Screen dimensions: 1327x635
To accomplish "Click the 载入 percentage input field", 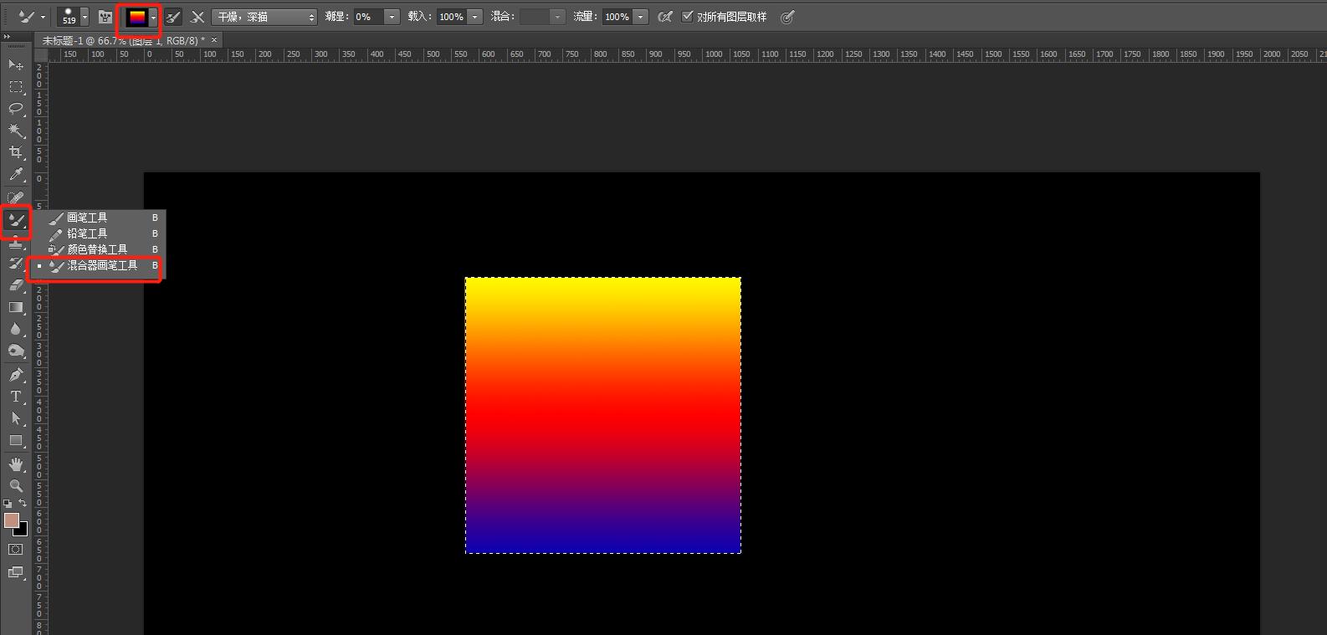I will click(x=451, y=17).
